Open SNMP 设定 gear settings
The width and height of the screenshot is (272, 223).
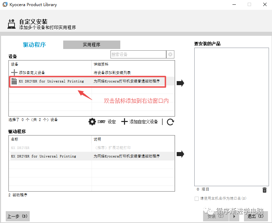coord(102,122)
